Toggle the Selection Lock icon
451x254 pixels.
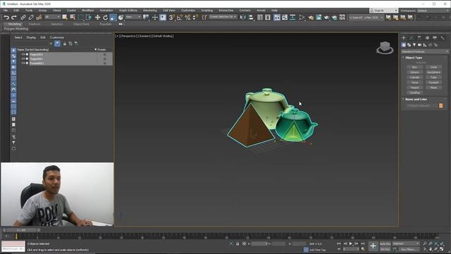pos(237,244)
